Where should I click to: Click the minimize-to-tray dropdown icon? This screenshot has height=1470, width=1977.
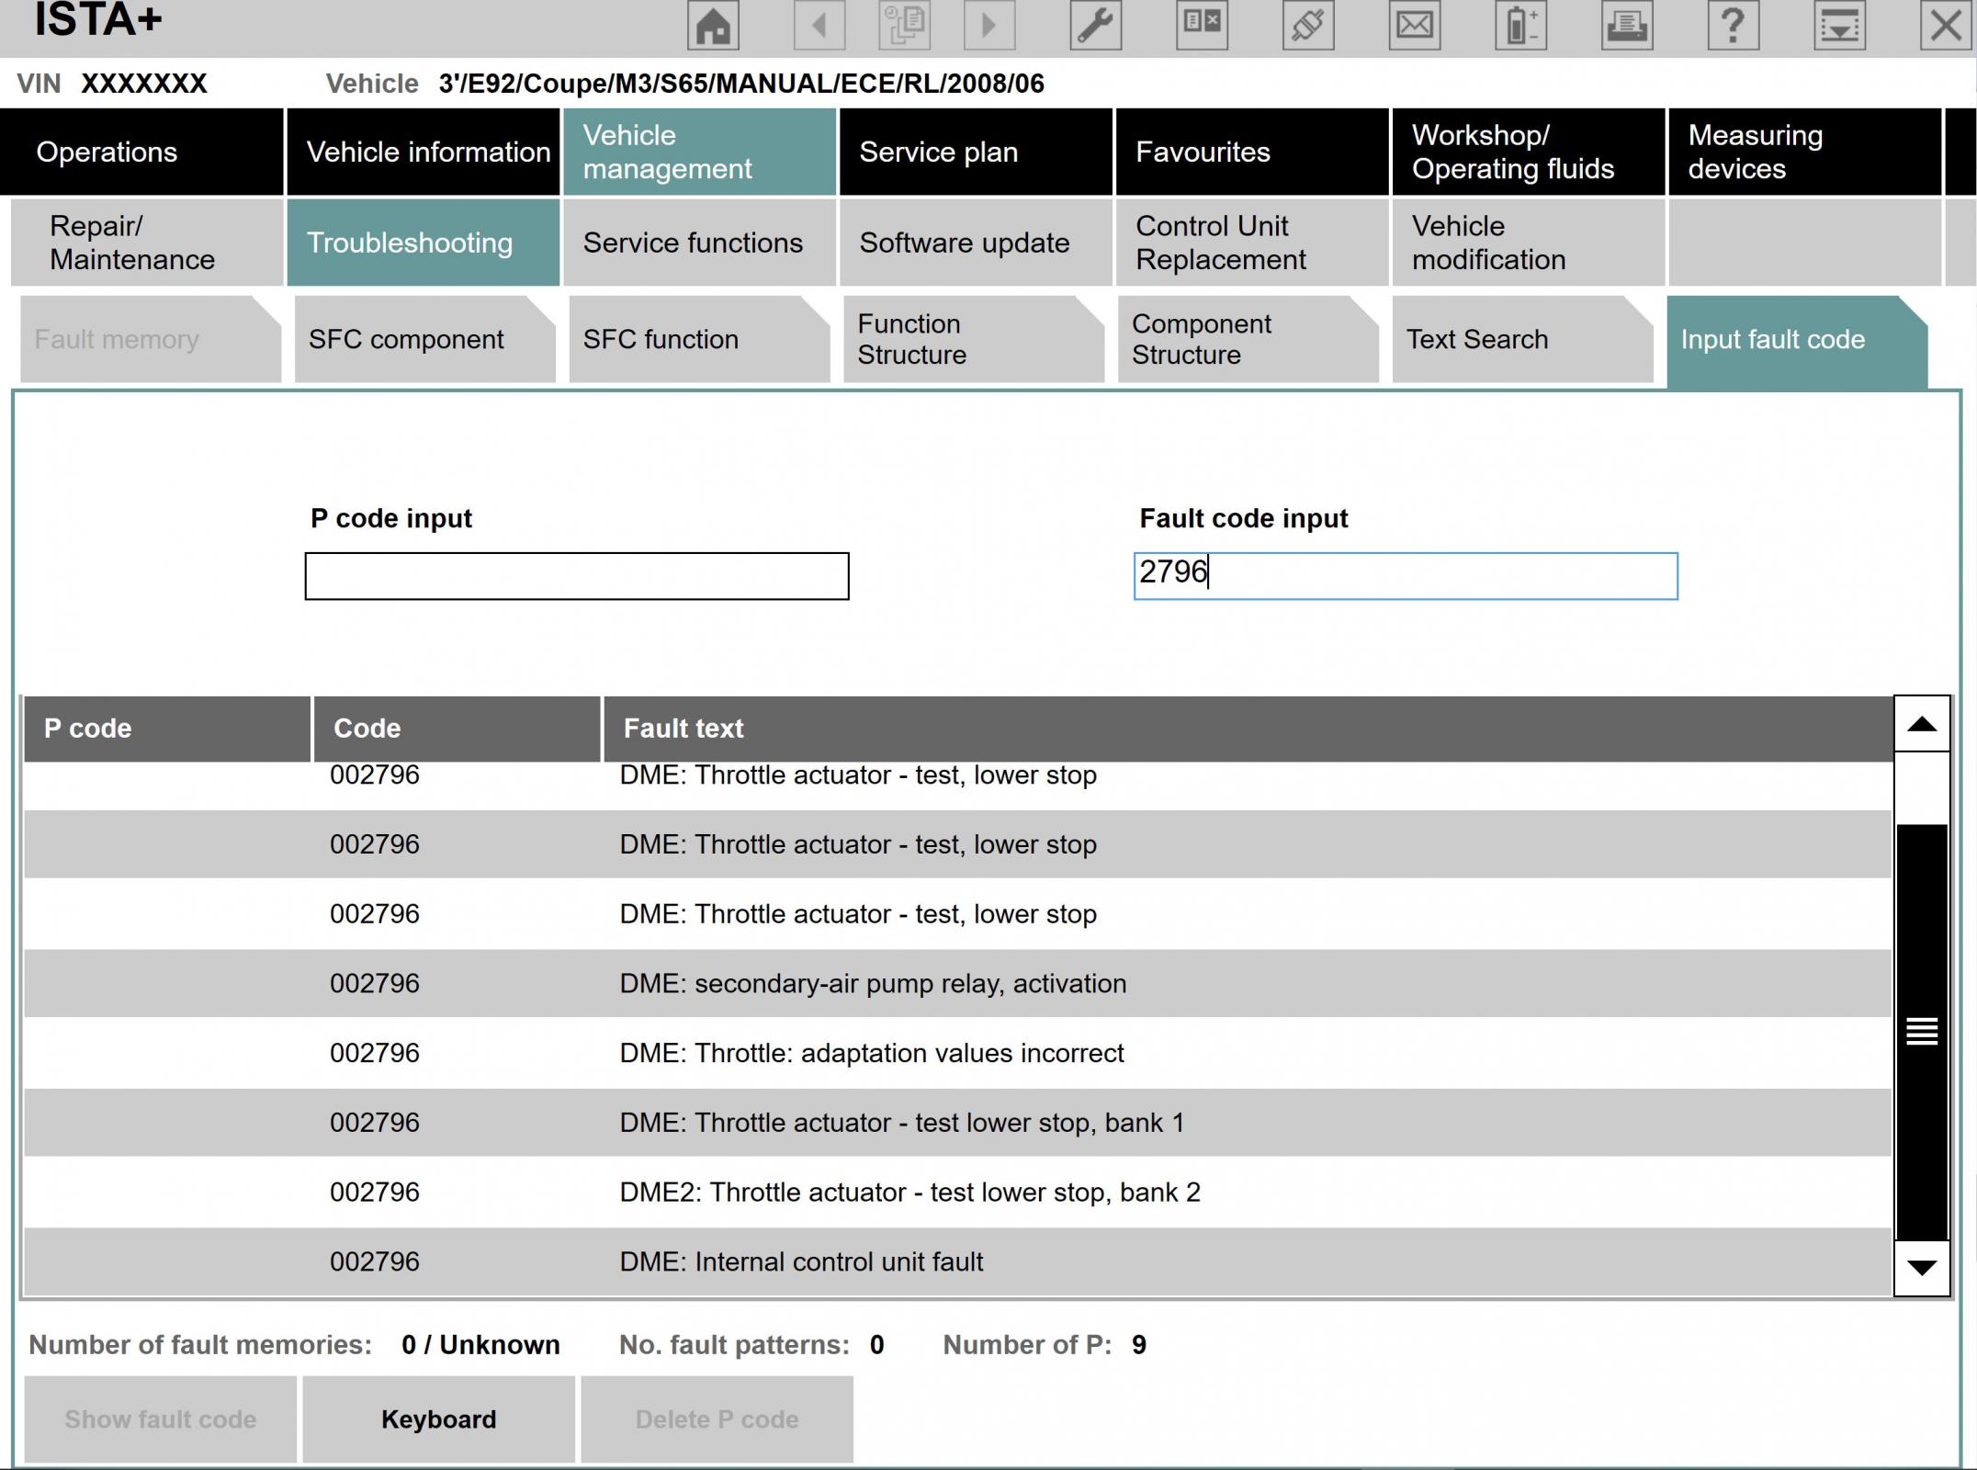pos(1840,25)
